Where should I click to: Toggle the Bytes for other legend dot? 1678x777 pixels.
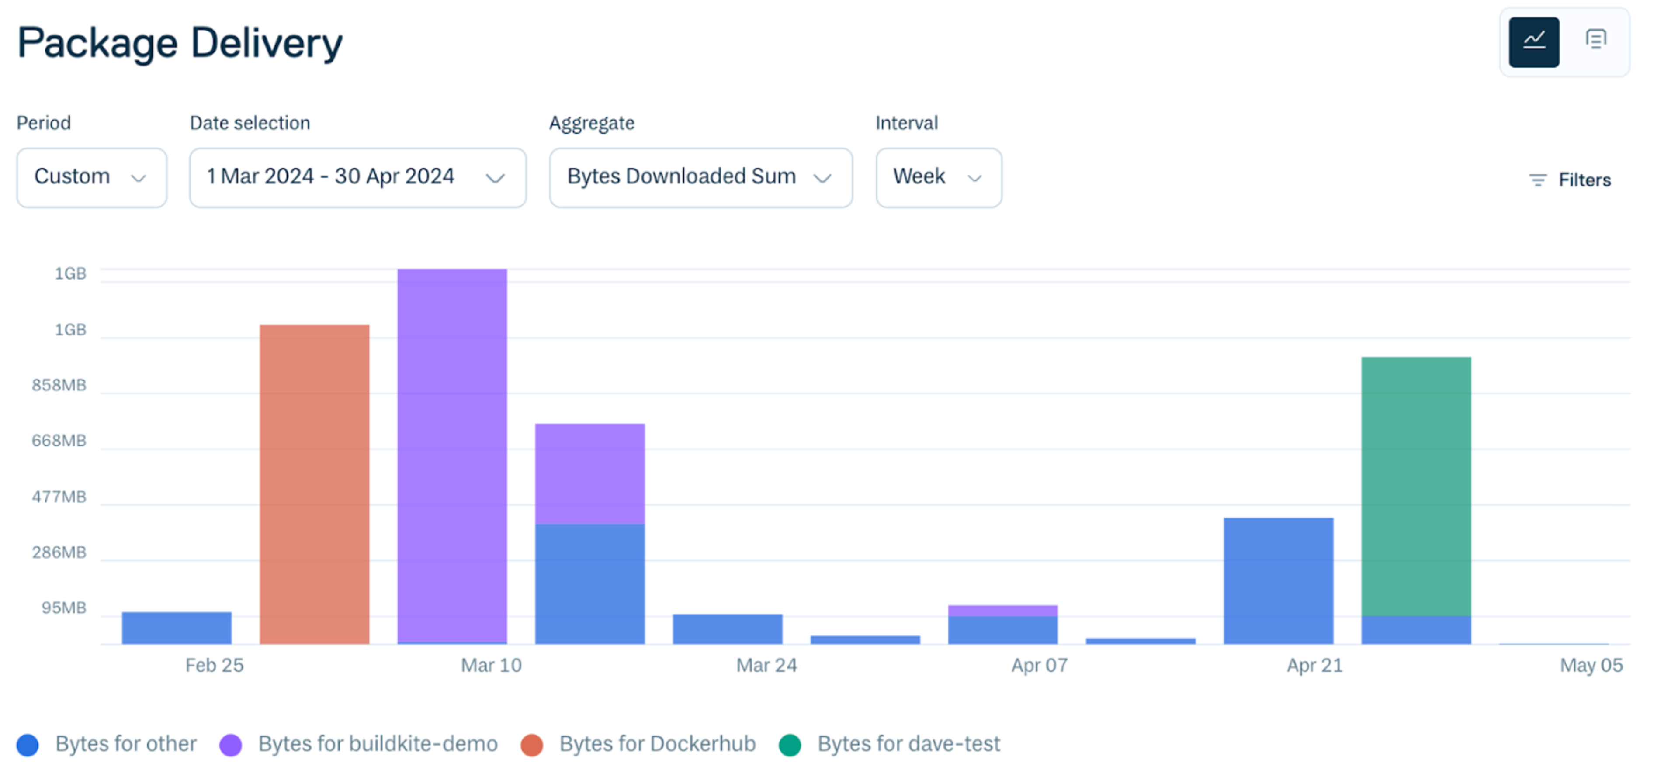[x=28, y=745]
